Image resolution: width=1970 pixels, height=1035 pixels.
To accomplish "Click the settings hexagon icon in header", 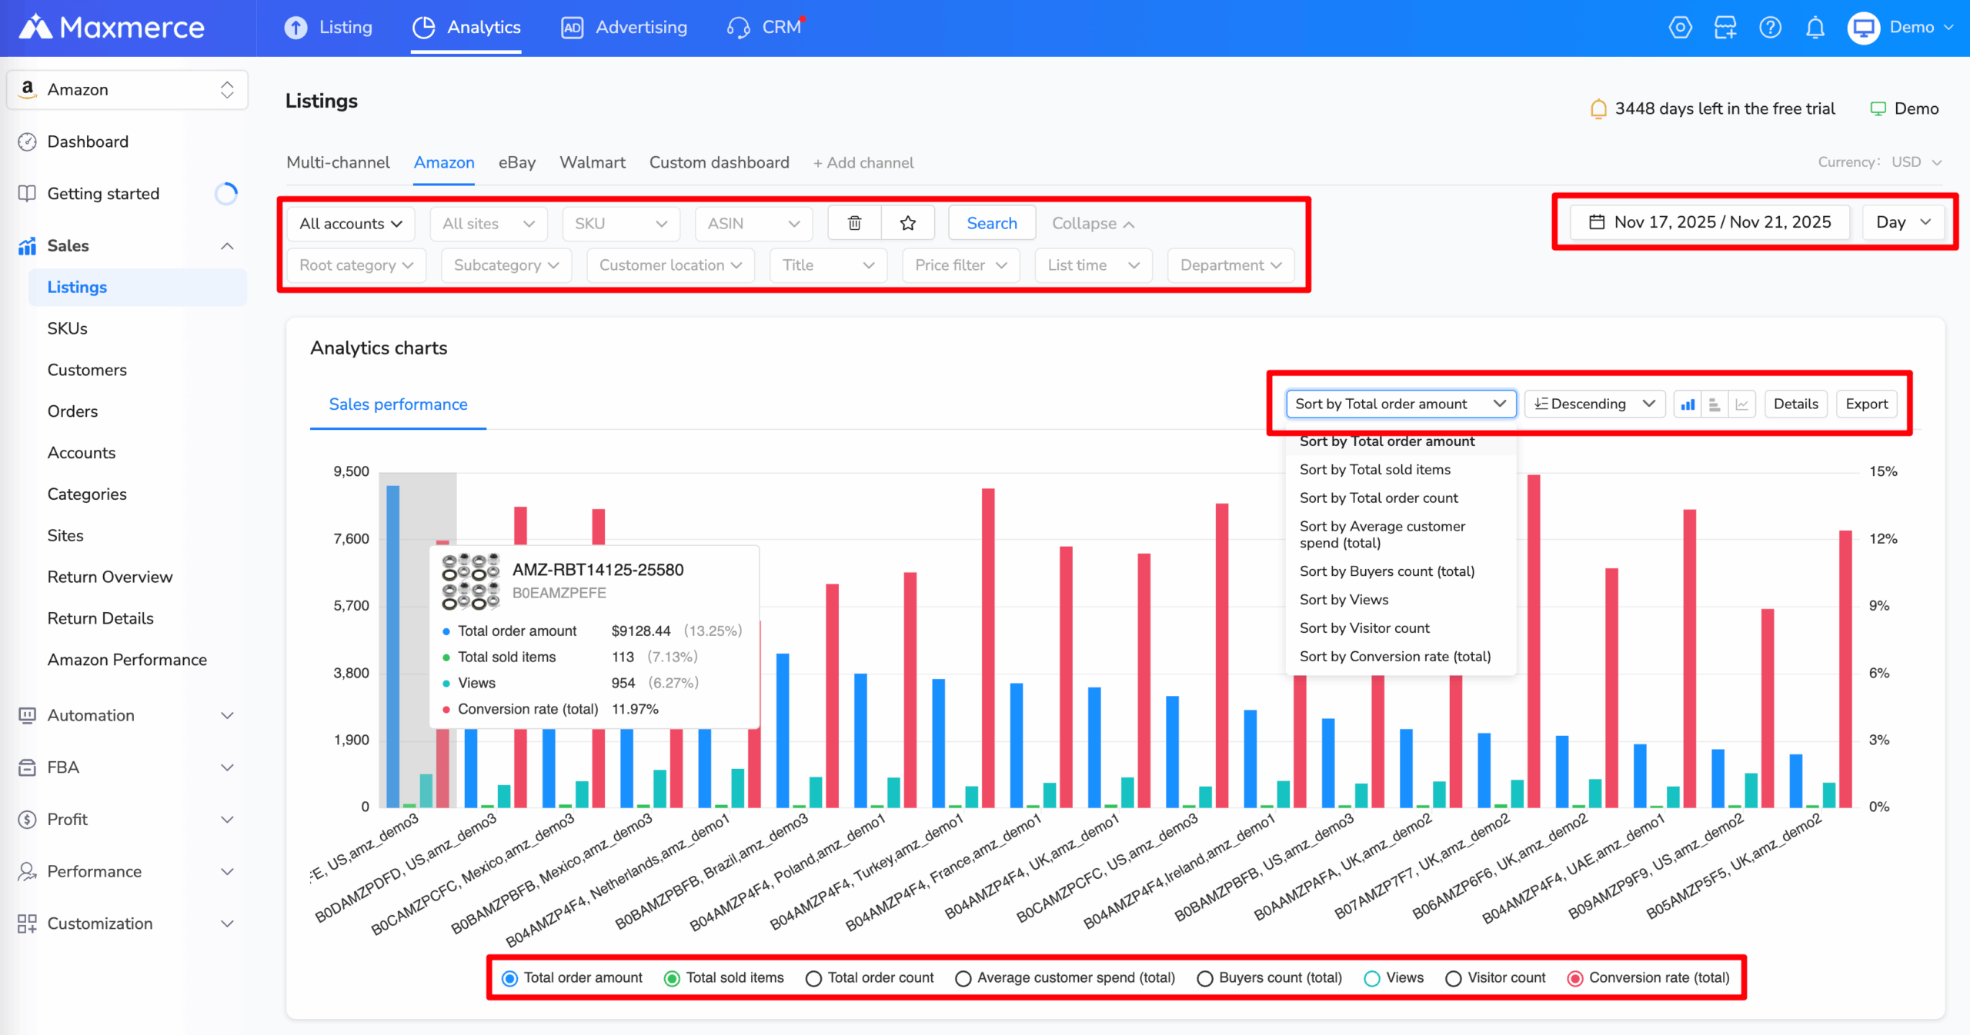I will tap(1680, 28).
